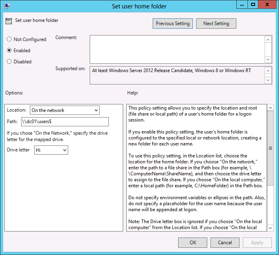This screenshot has width=279, height=255.
Task: Click the Supported on scroll up arrow
Action: [x=268, y=70]
